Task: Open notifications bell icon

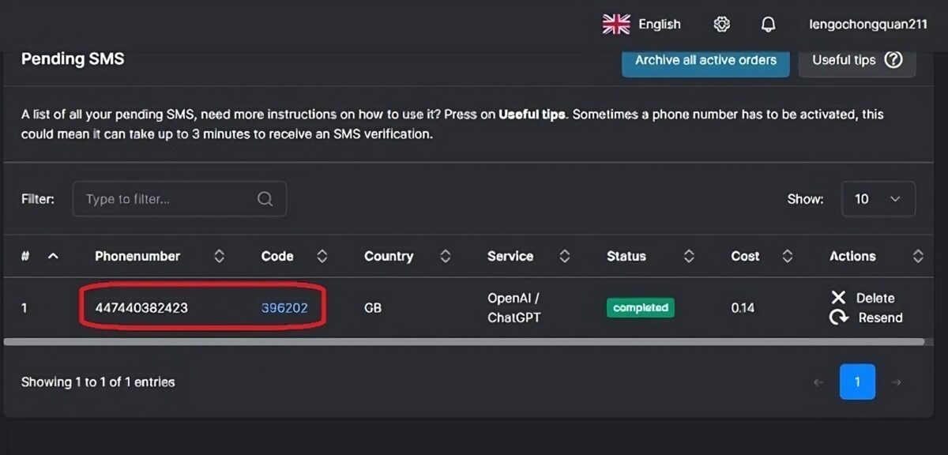Action: tap(768, 24)
